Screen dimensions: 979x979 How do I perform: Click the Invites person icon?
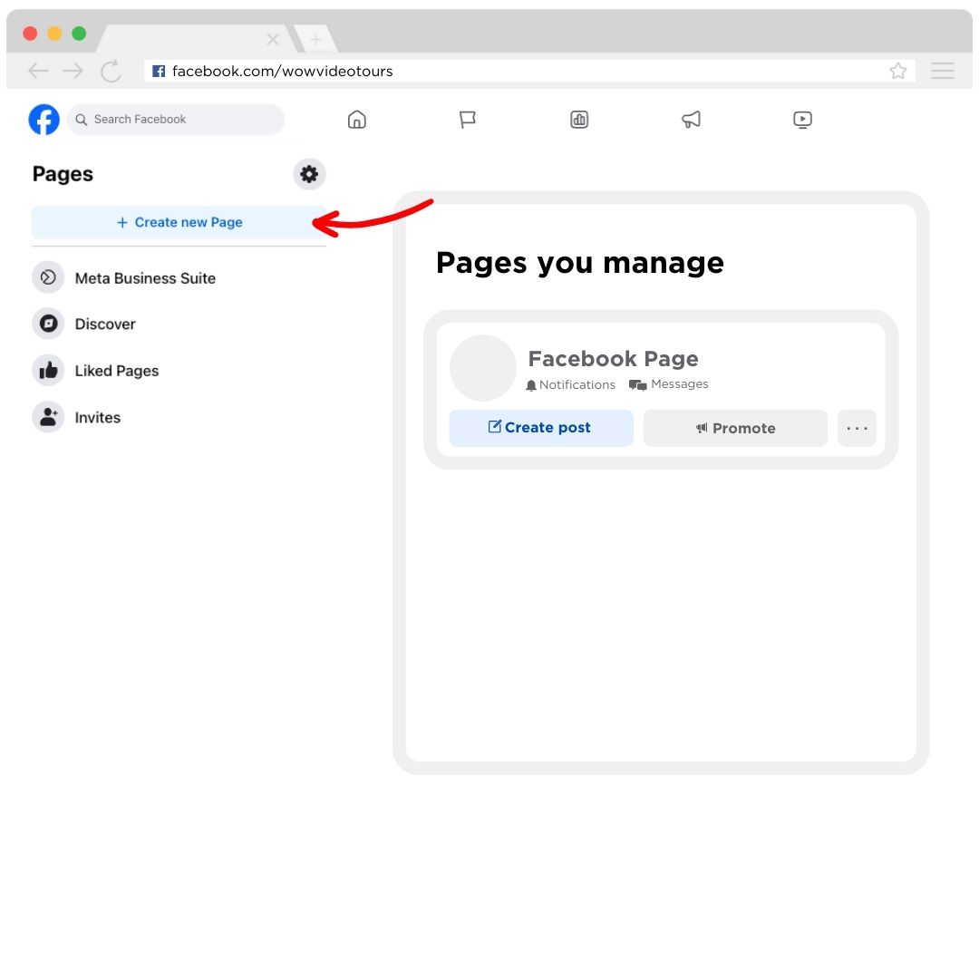click(x=48, y=417)
